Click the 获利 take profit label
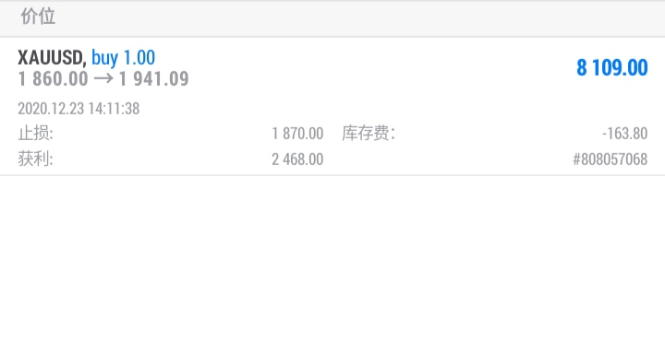665x353 pixels. pos(36,159)
